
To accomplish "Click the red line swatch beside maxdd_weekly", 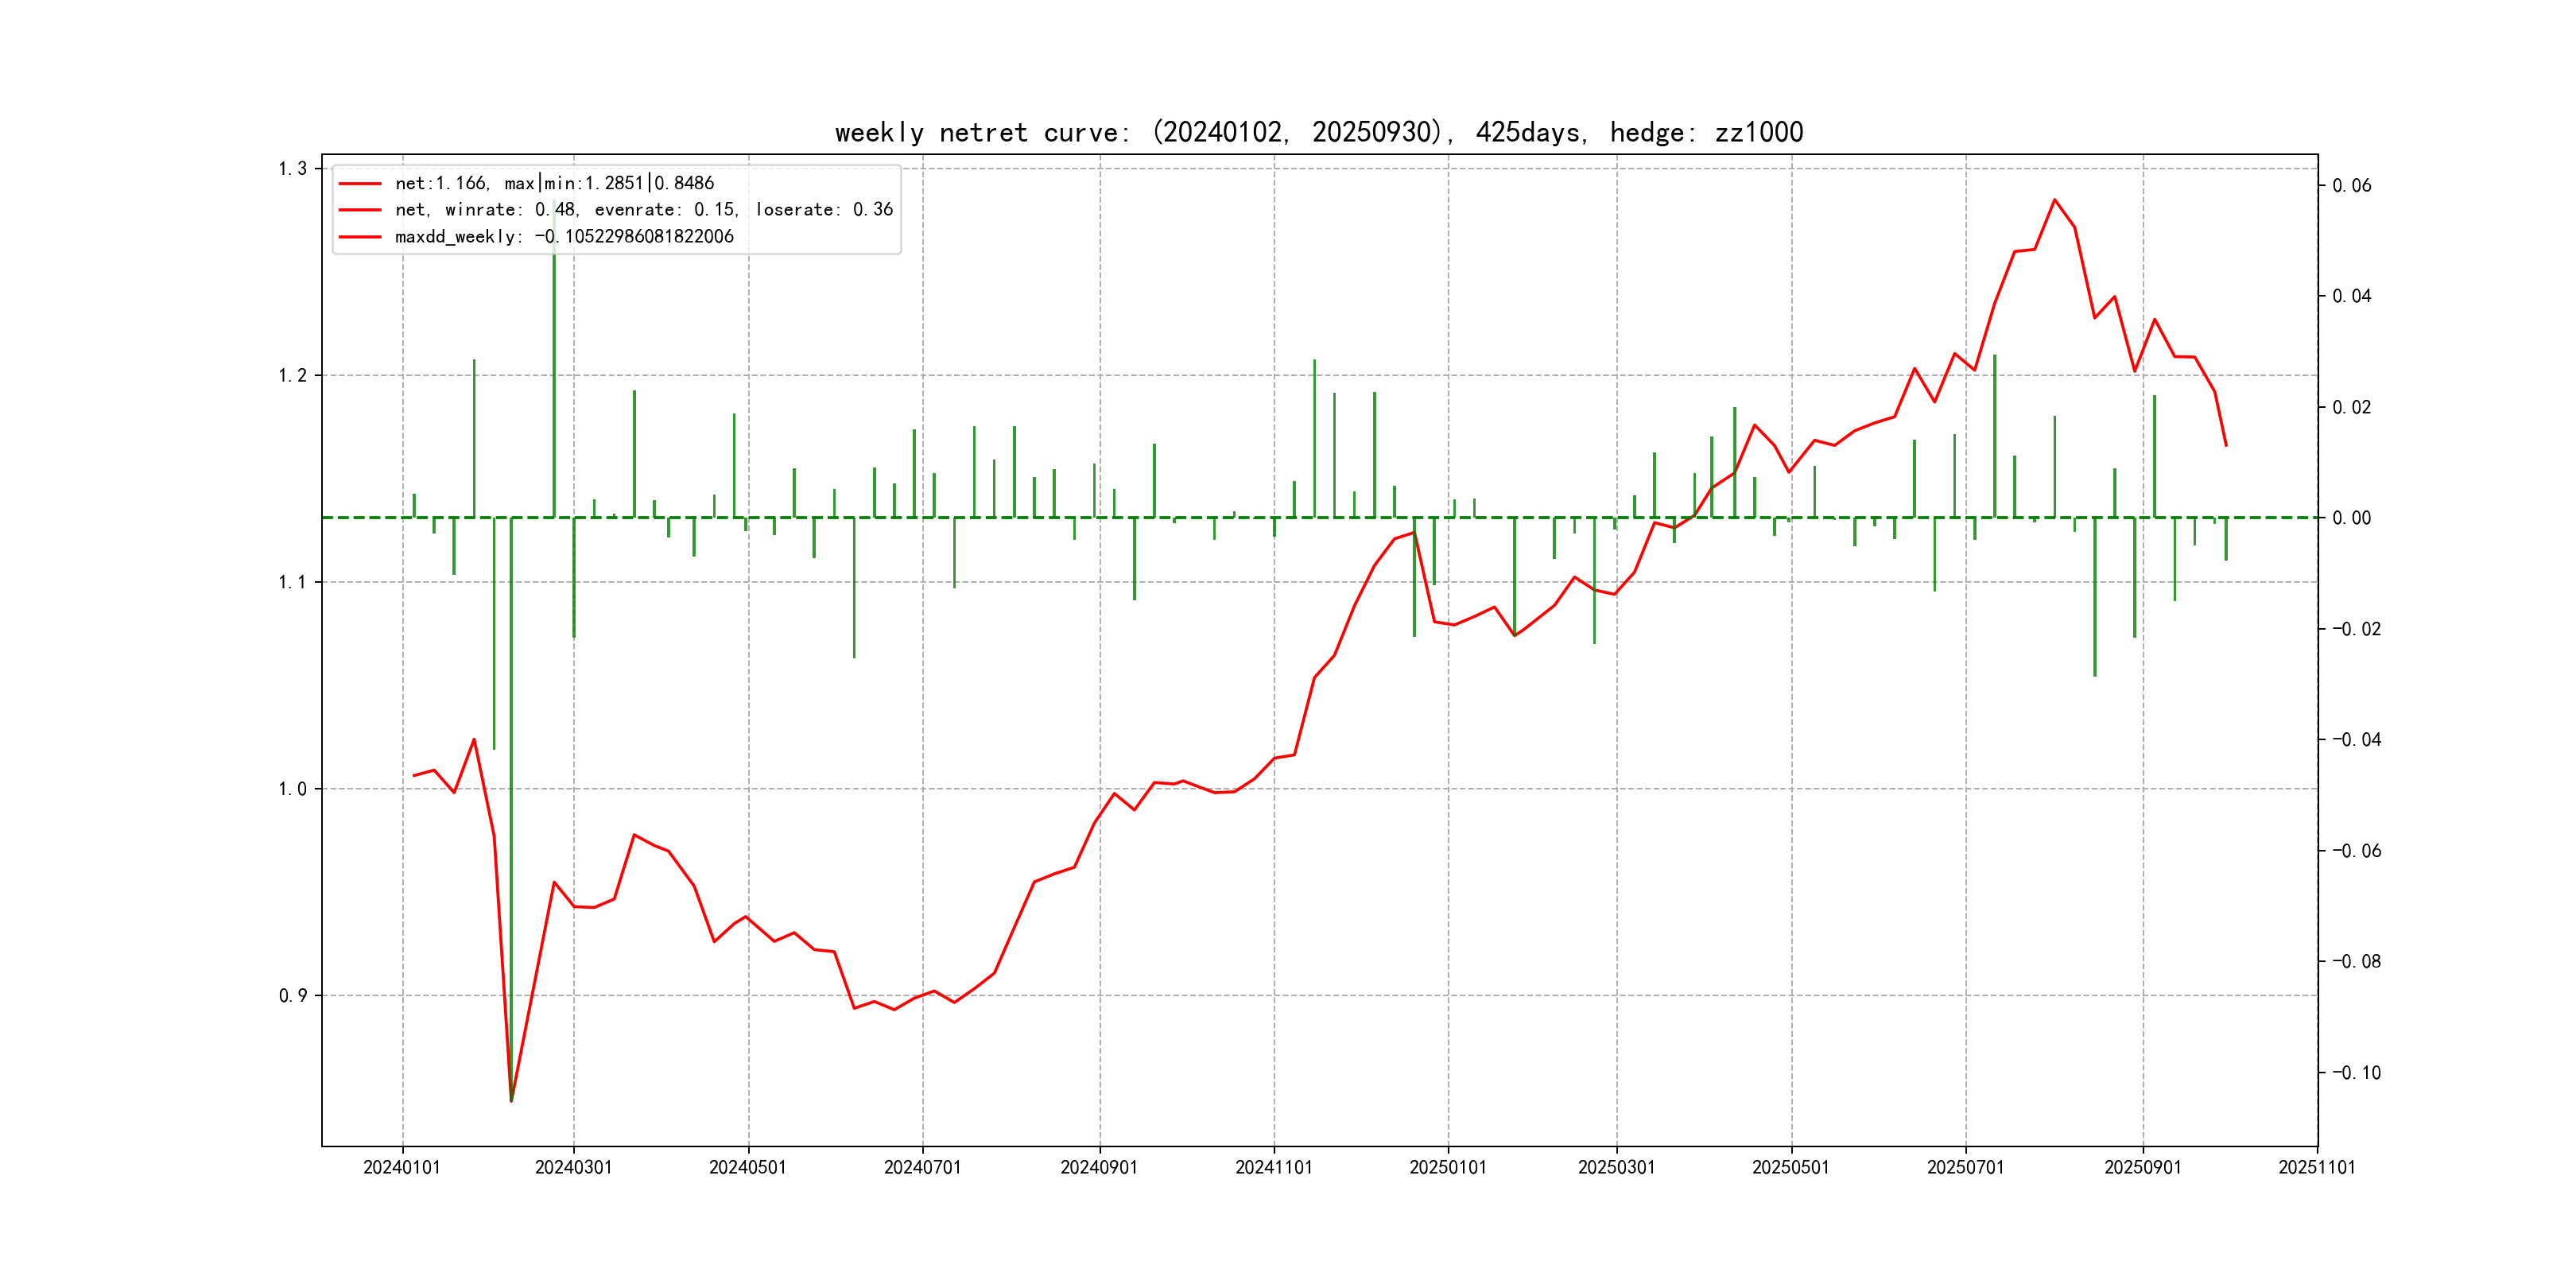I will 360,237.
